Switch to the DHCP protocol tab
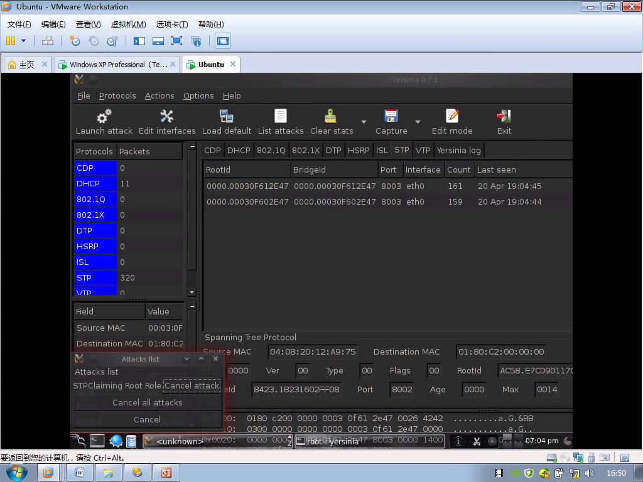 (x=239, y=150)
